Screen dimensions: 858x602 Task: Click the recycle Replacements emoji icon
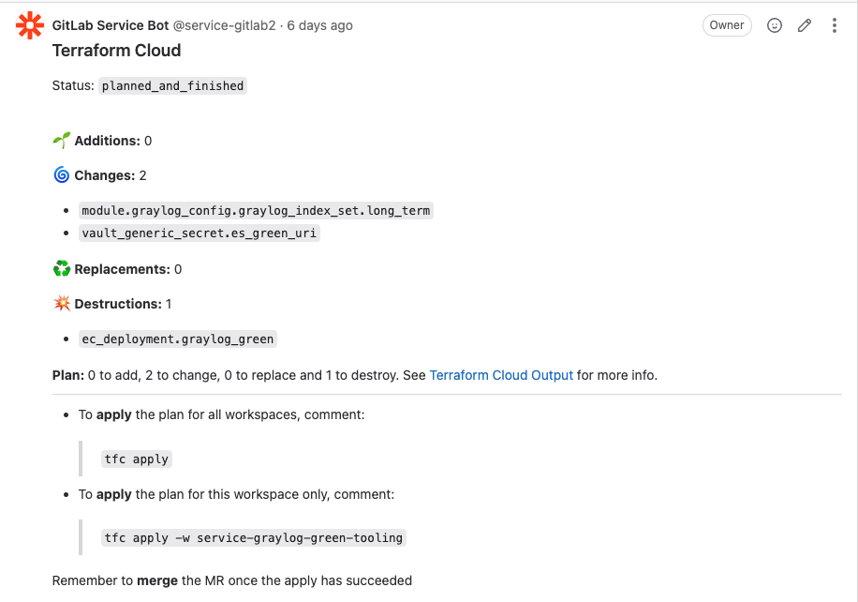[x=61, y=269]
